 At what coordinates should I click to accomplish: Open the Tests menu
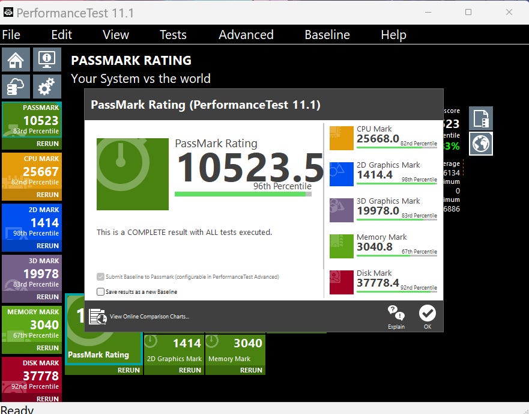(x=173, y=35)
